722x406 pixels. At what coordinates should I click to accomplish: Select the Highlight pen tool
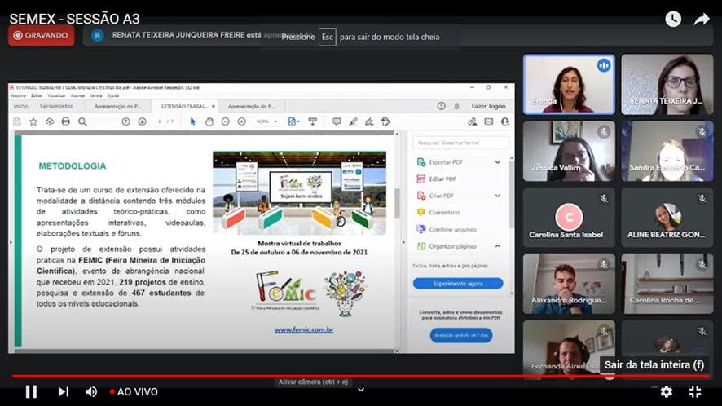(x=353, y=121)
